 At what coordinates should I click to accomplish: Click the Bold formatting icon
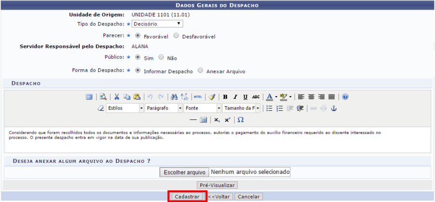(x=225, y=97)
